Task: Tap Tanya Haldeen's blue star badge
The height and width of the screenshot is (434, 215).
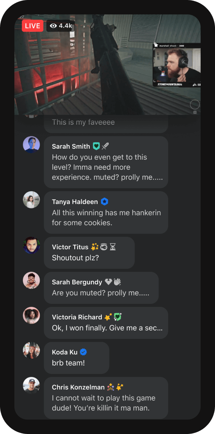Action: click(x=105, y=202)
